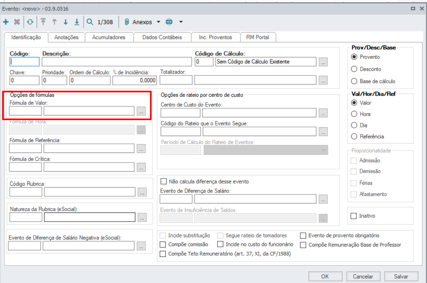This screenshot has height=283, width=427.
Task: Check the Compõe comissão box
Action: point(163,244)
